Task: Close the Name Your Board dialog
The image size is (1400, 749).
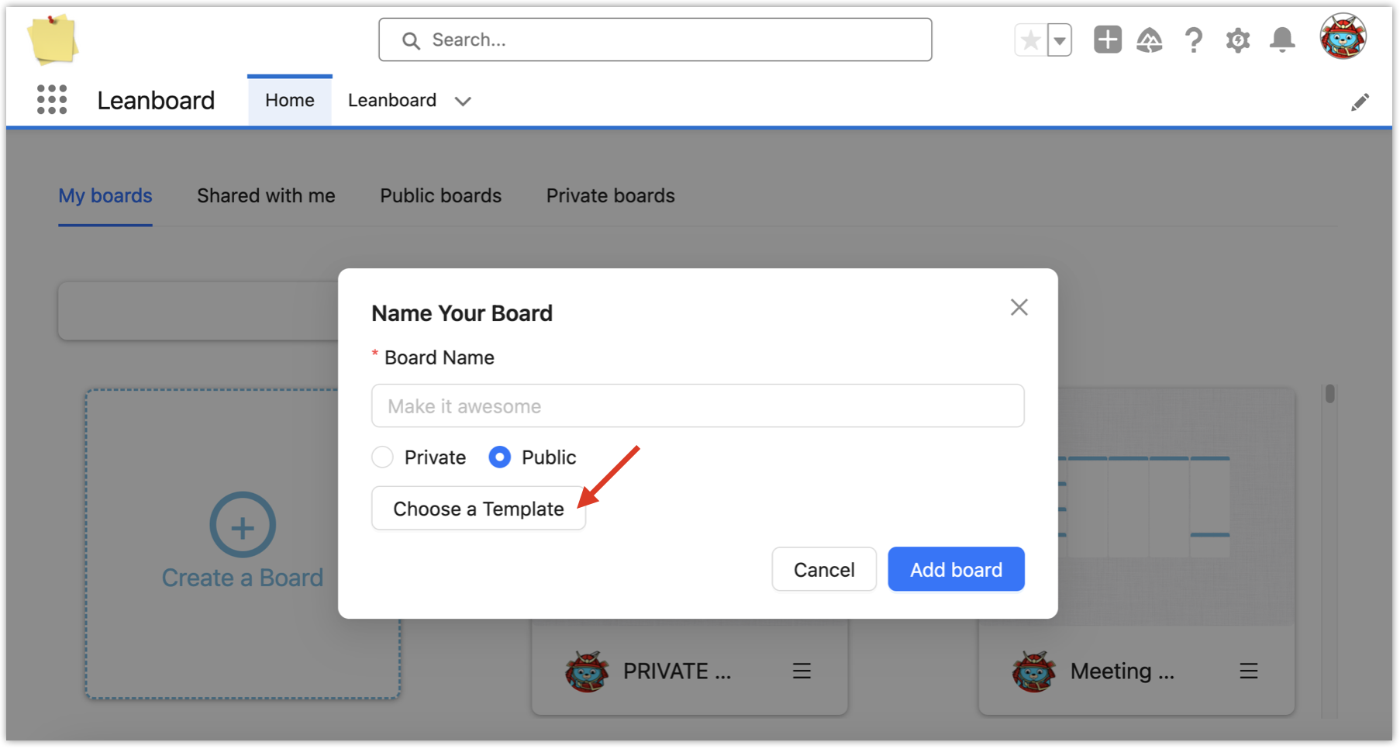Action: click(1019, 308)
